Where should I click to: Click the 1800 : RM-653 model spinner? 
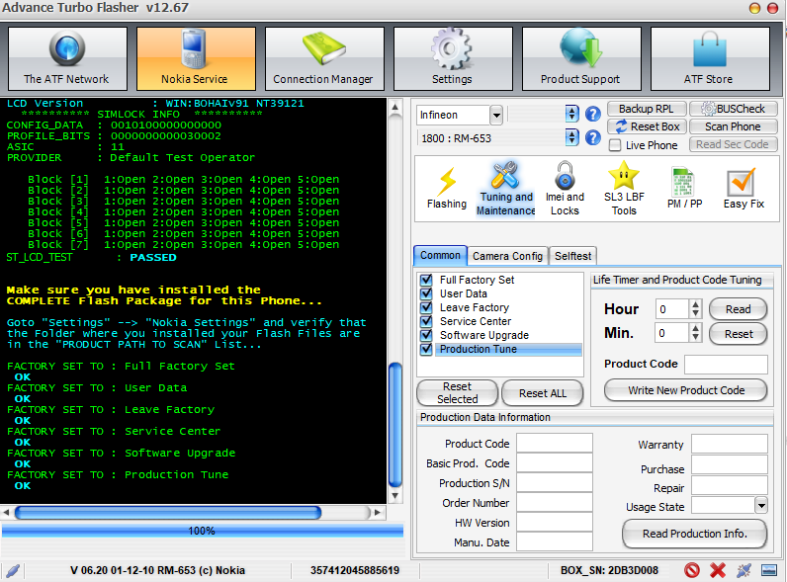(571, 137)
